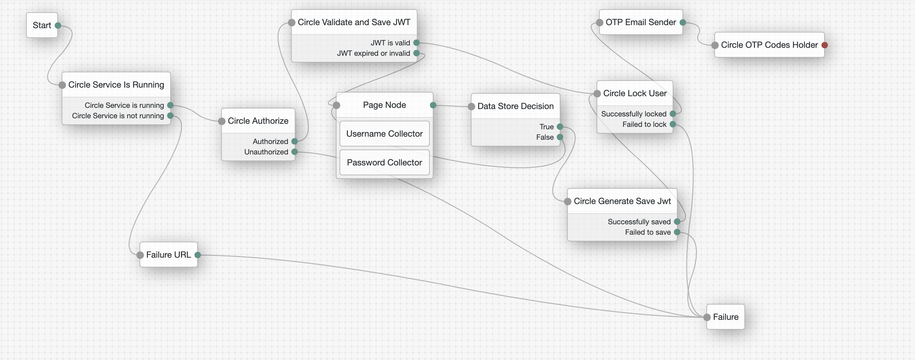Select the Circle Authorize node title
Screen dimensions: 915x360
tap(258, 121)
